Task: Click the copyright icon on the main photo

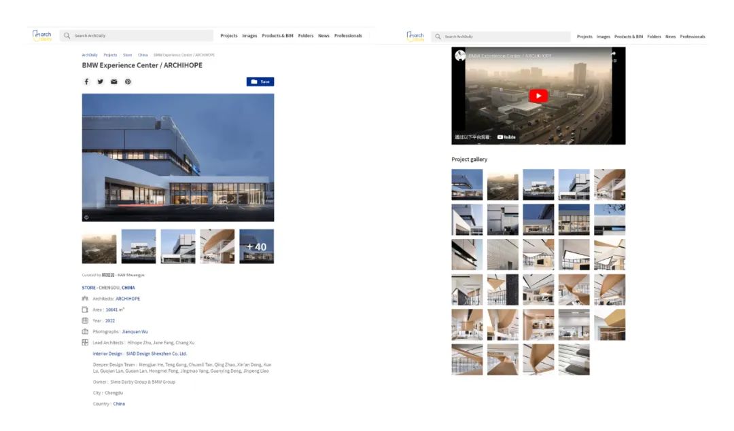Action: (x=86, y=217)
